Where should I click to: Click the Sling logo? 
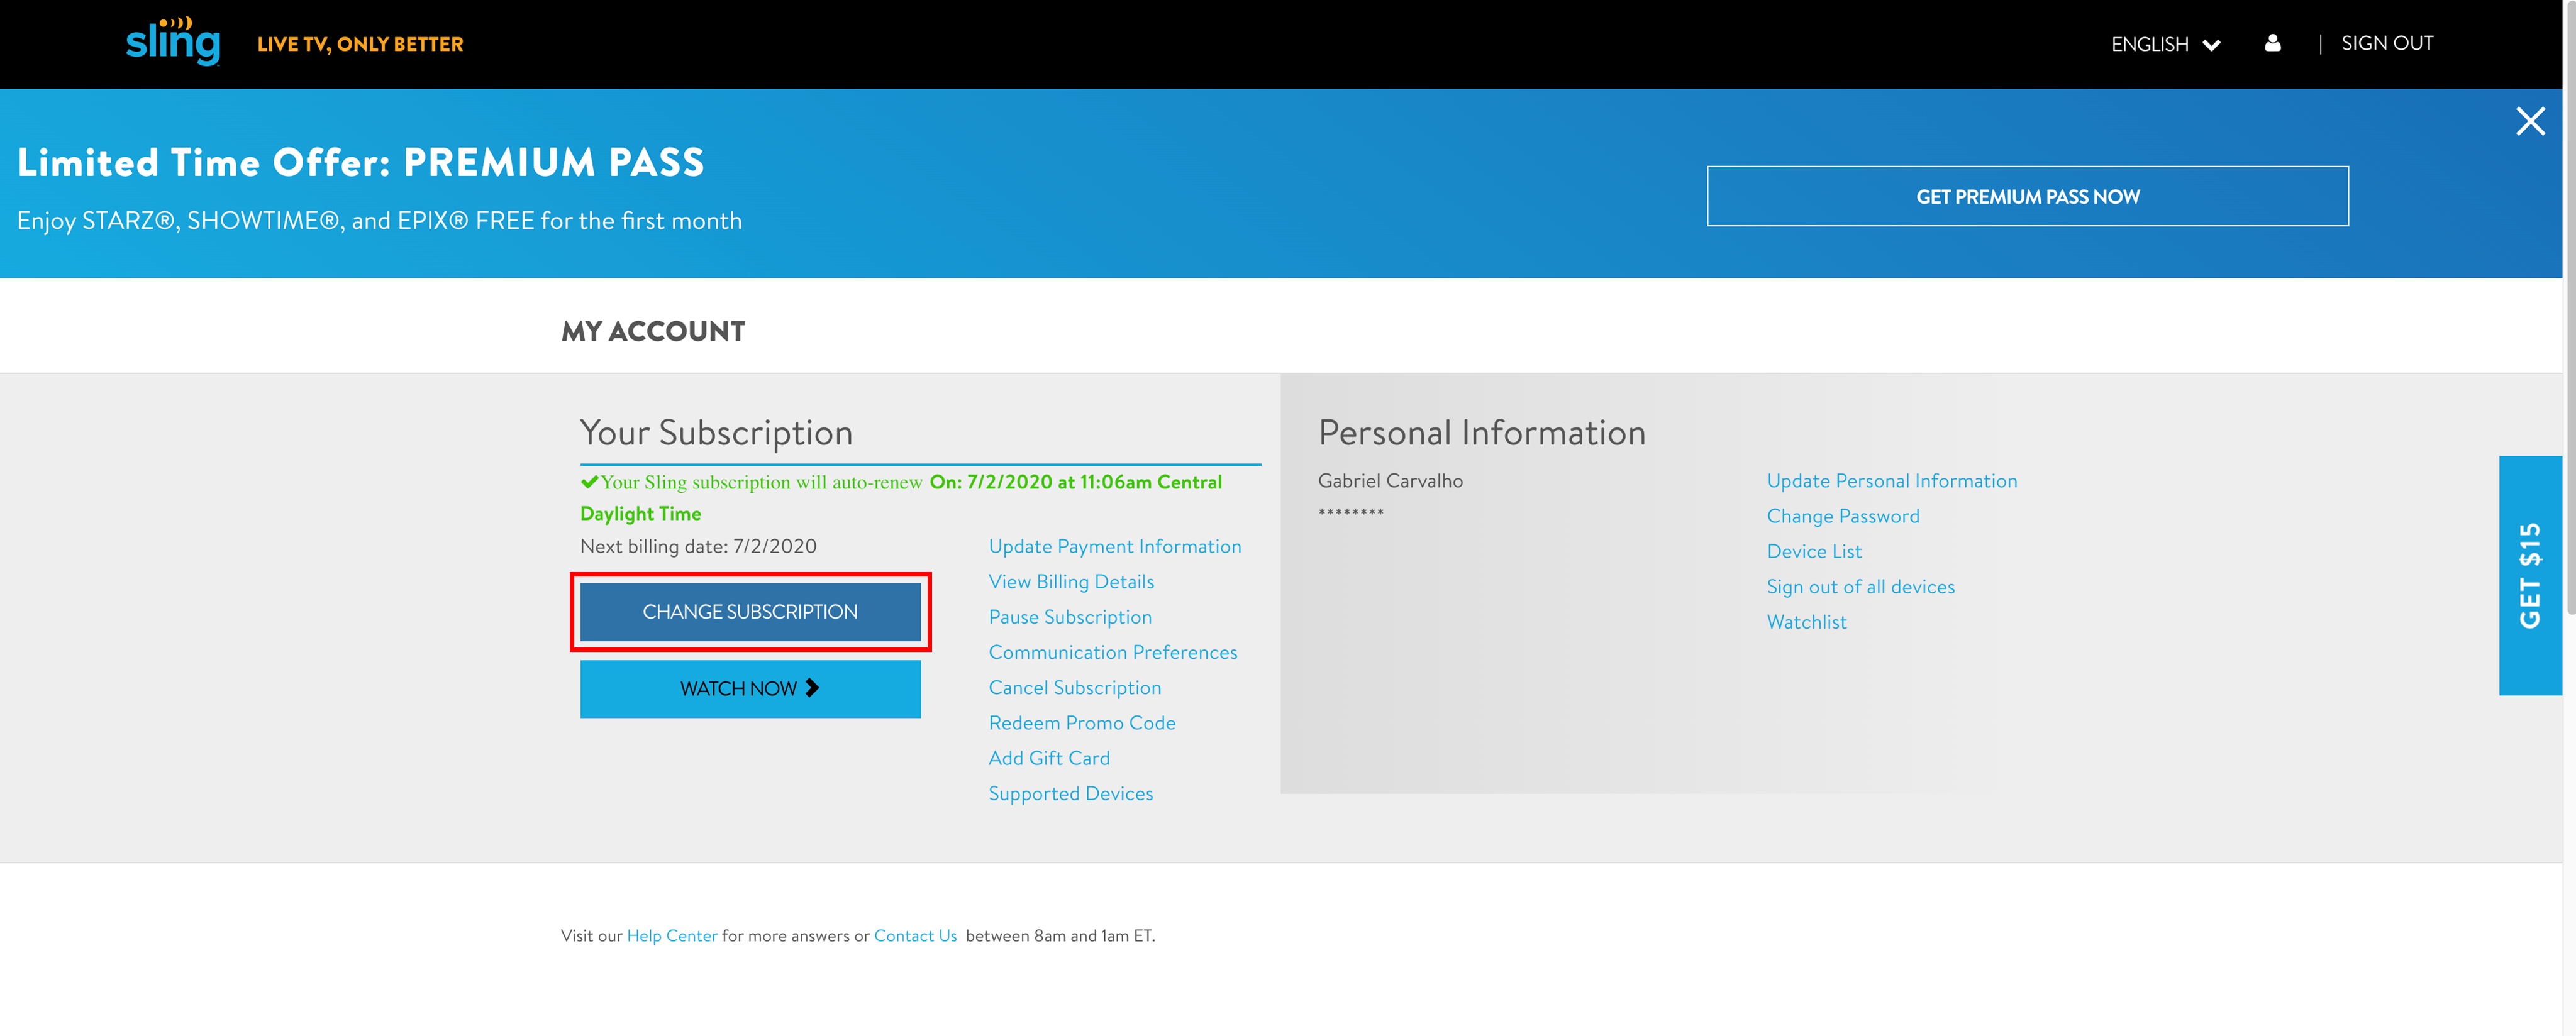[x=173, y=42]
